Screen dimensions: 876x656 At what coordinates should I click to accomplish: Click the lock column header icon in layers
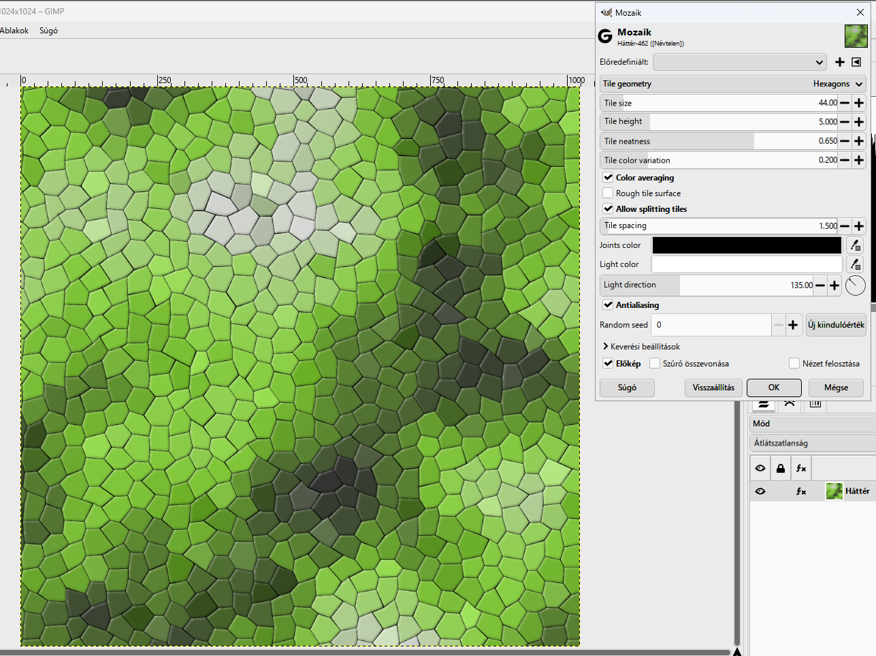[781, 468]
